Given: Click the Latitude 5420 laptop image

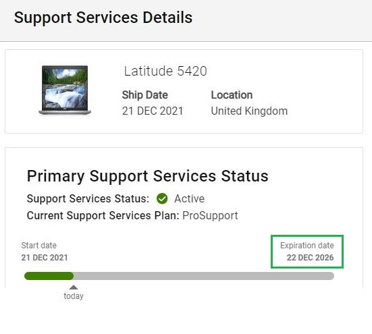Looking at the screenshot, I should tap(65, 90).
